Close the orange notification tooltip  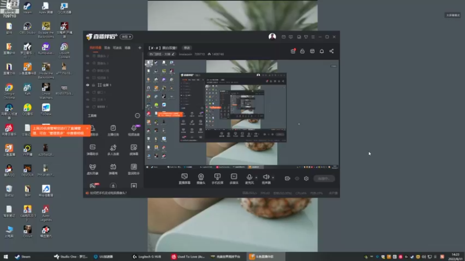(87, 128)
